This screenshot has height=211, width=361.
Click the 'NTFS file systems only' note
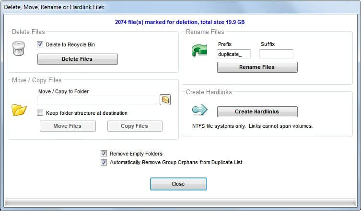coord(253,126)
